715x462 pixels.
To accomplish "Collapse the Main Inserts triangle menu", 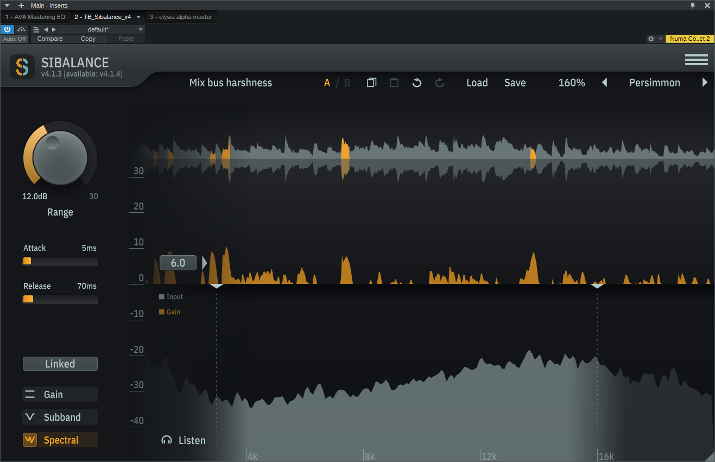I will [7, 5].
